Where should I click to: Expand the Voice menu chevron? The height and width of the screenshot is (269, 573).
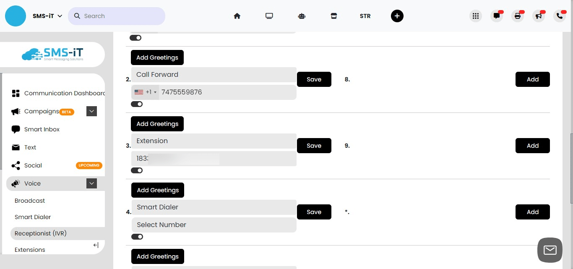(x=91, y=183)
